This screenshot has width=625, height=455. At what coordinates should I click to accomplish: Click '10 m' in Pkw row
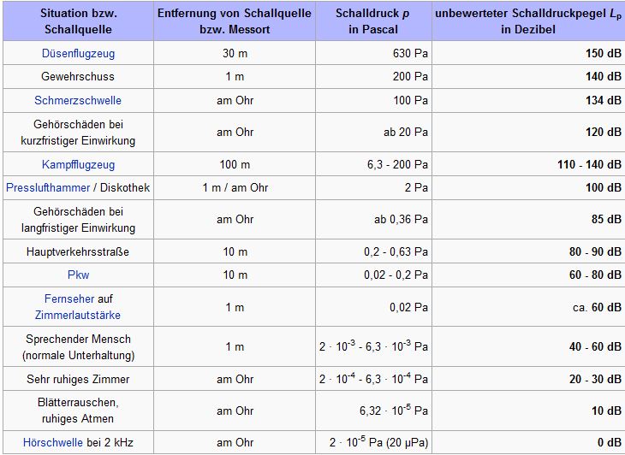coord(235,275)
